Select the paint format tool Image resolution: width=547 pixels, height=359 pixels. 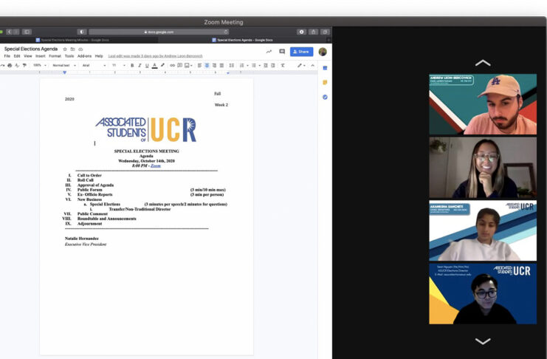24,65
